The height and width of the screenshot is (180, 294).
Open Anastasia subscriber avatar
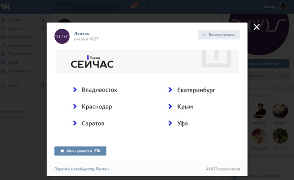point(259,136)
